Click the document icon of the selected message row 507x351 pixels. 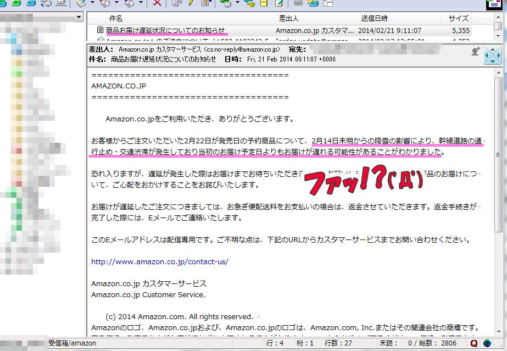[x=100, y=30]
